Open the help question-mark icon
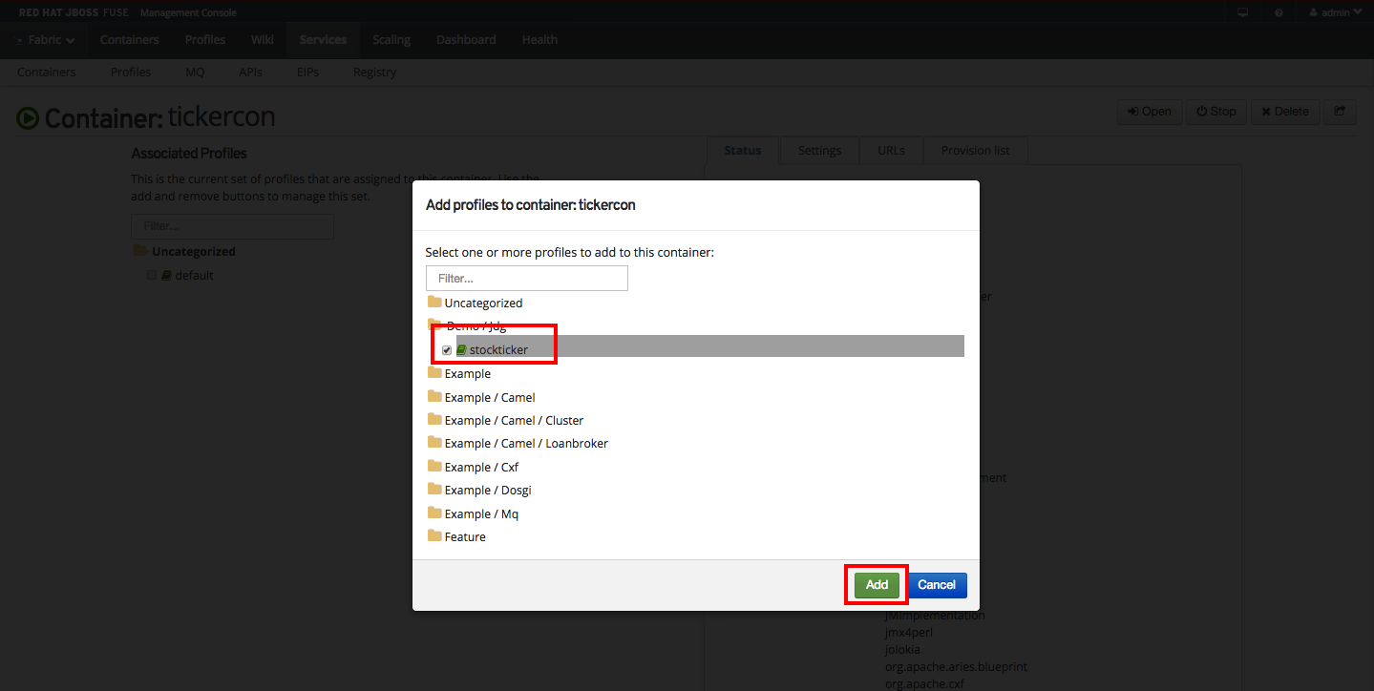This screenshot has width=1374, height=691. click(x=1279, y=12)
